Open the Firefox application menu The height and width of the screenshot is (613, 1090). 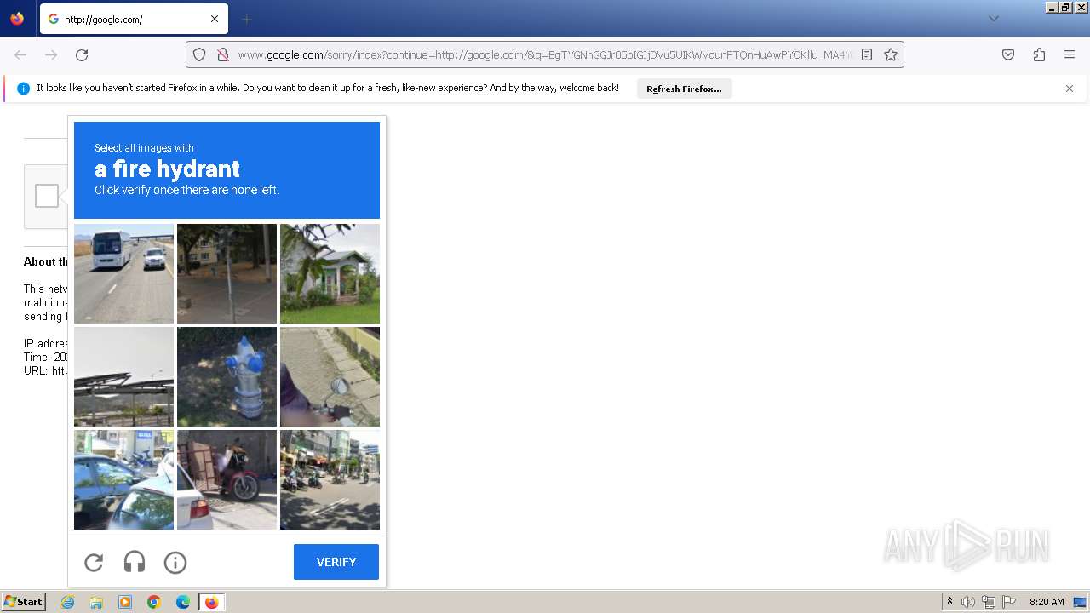point(1070,54)
